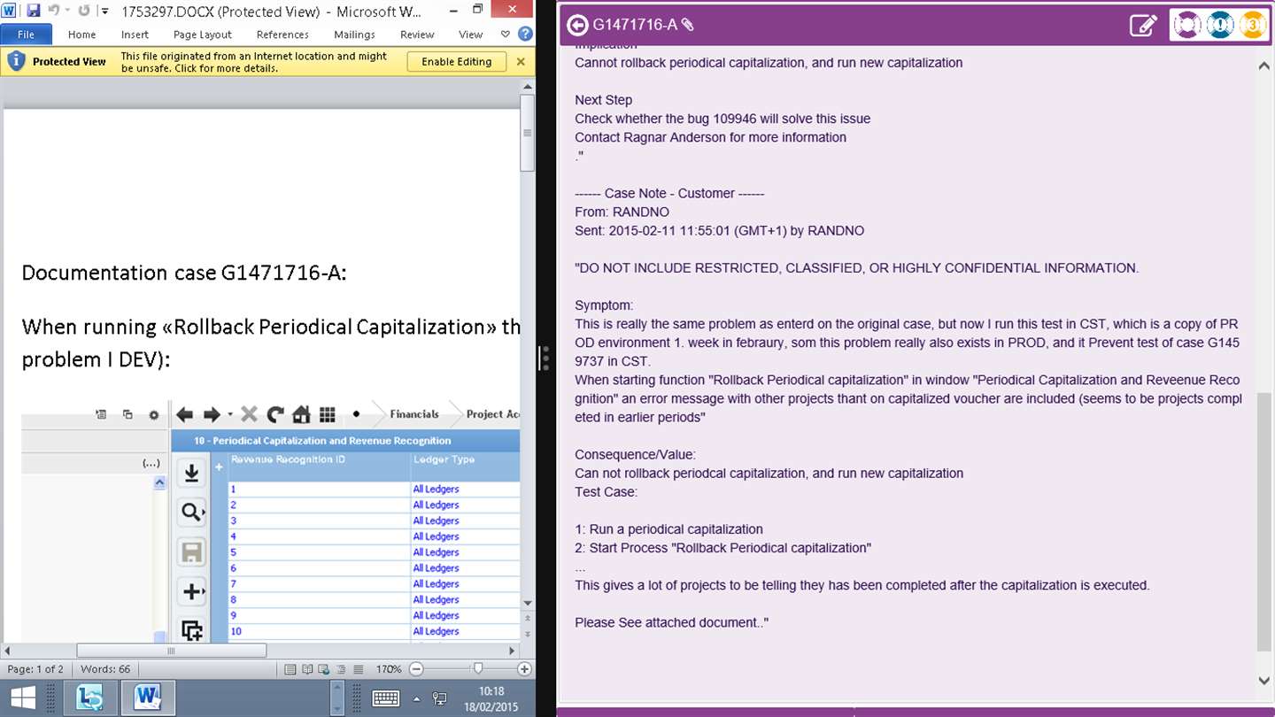
Task: Click the orange lifebuoy icon with 3
Action: point(1252,25)
